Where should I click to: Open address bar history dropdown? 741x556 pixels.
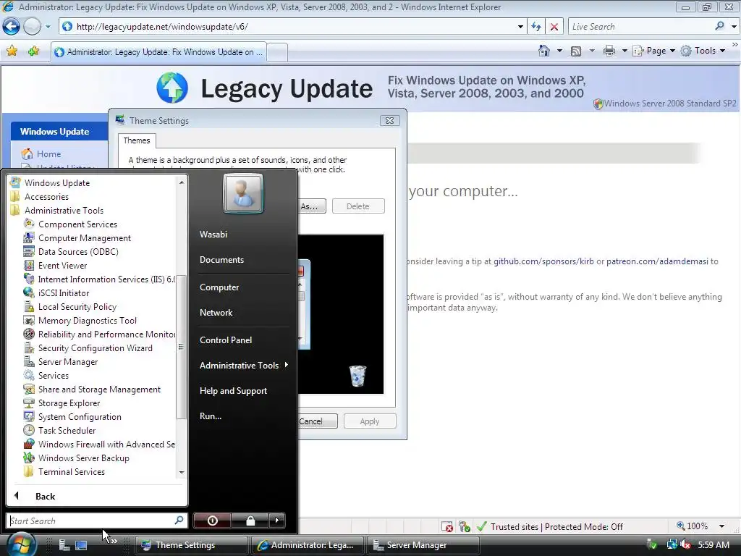[520, 27]
